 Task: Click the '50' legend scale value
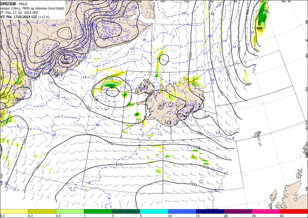(282, 216)
